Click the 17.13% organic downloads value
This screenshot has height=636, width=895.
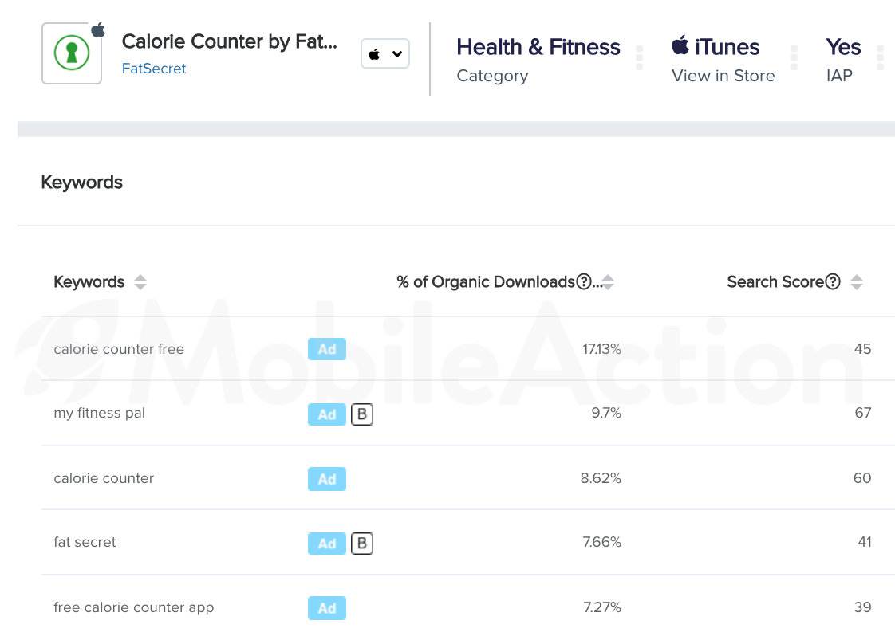(x=601, y=349)
